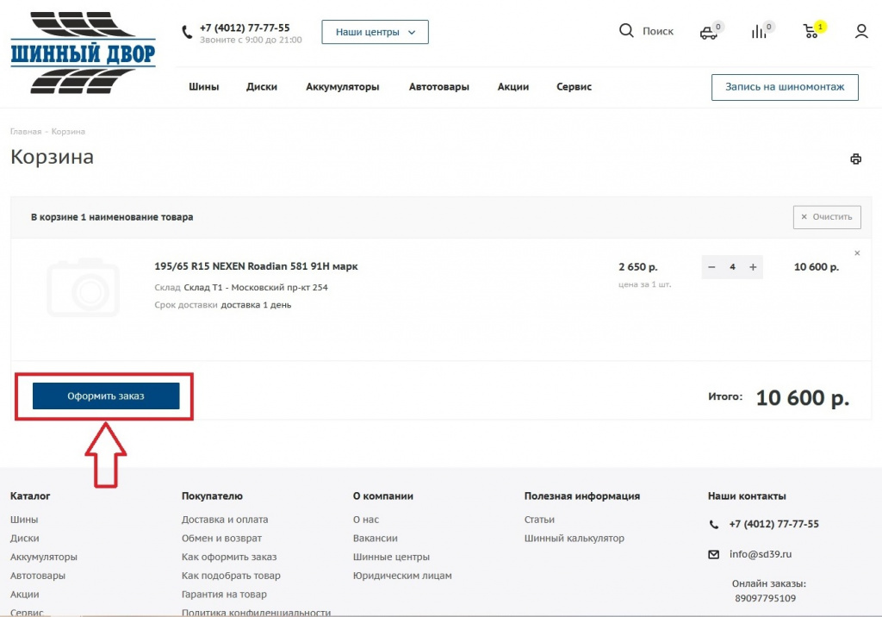Click Запись на шиномонтаж button
This screenshot has height=617, width=882.
(785, 87)
